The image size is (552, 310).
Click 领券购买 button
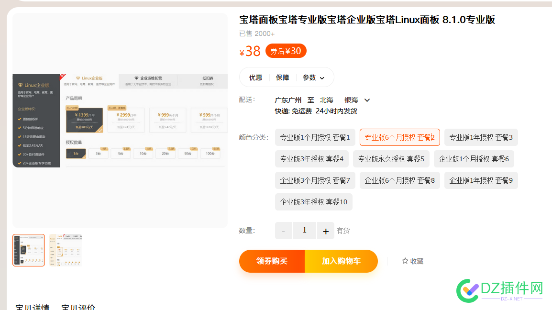272,261
